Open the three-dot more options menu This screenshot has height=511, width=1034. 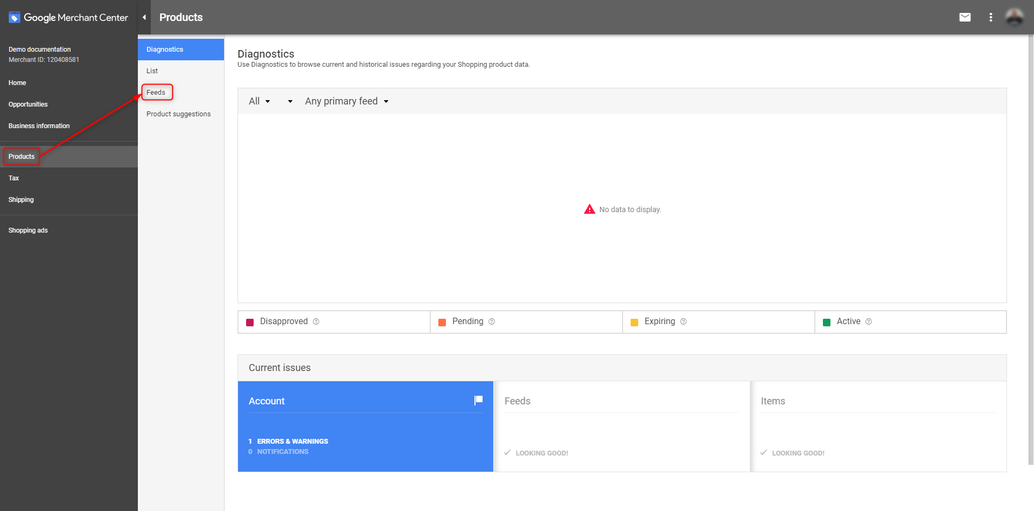point(990,17)
